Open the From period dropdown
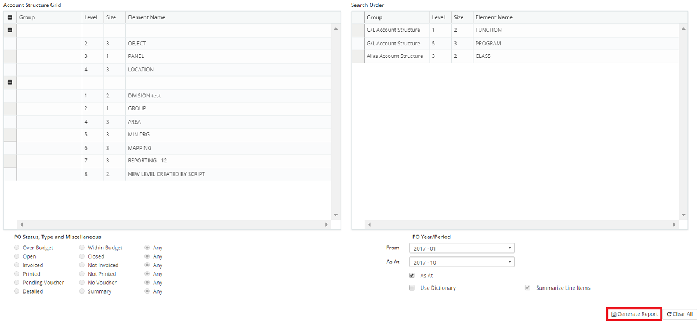 [x=461, y=248]
